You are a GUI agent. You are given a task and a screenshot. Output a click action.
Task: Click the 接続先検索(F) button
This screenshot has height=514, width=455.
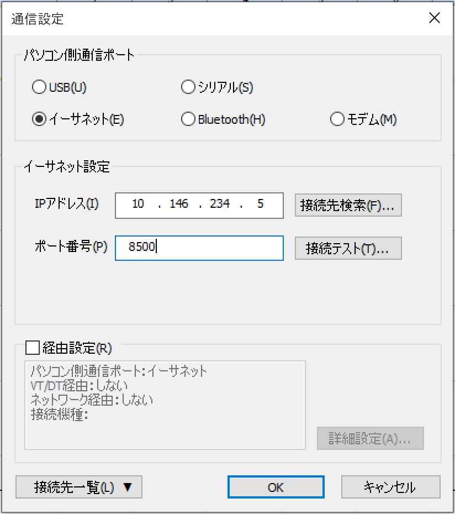click(348, 205)
